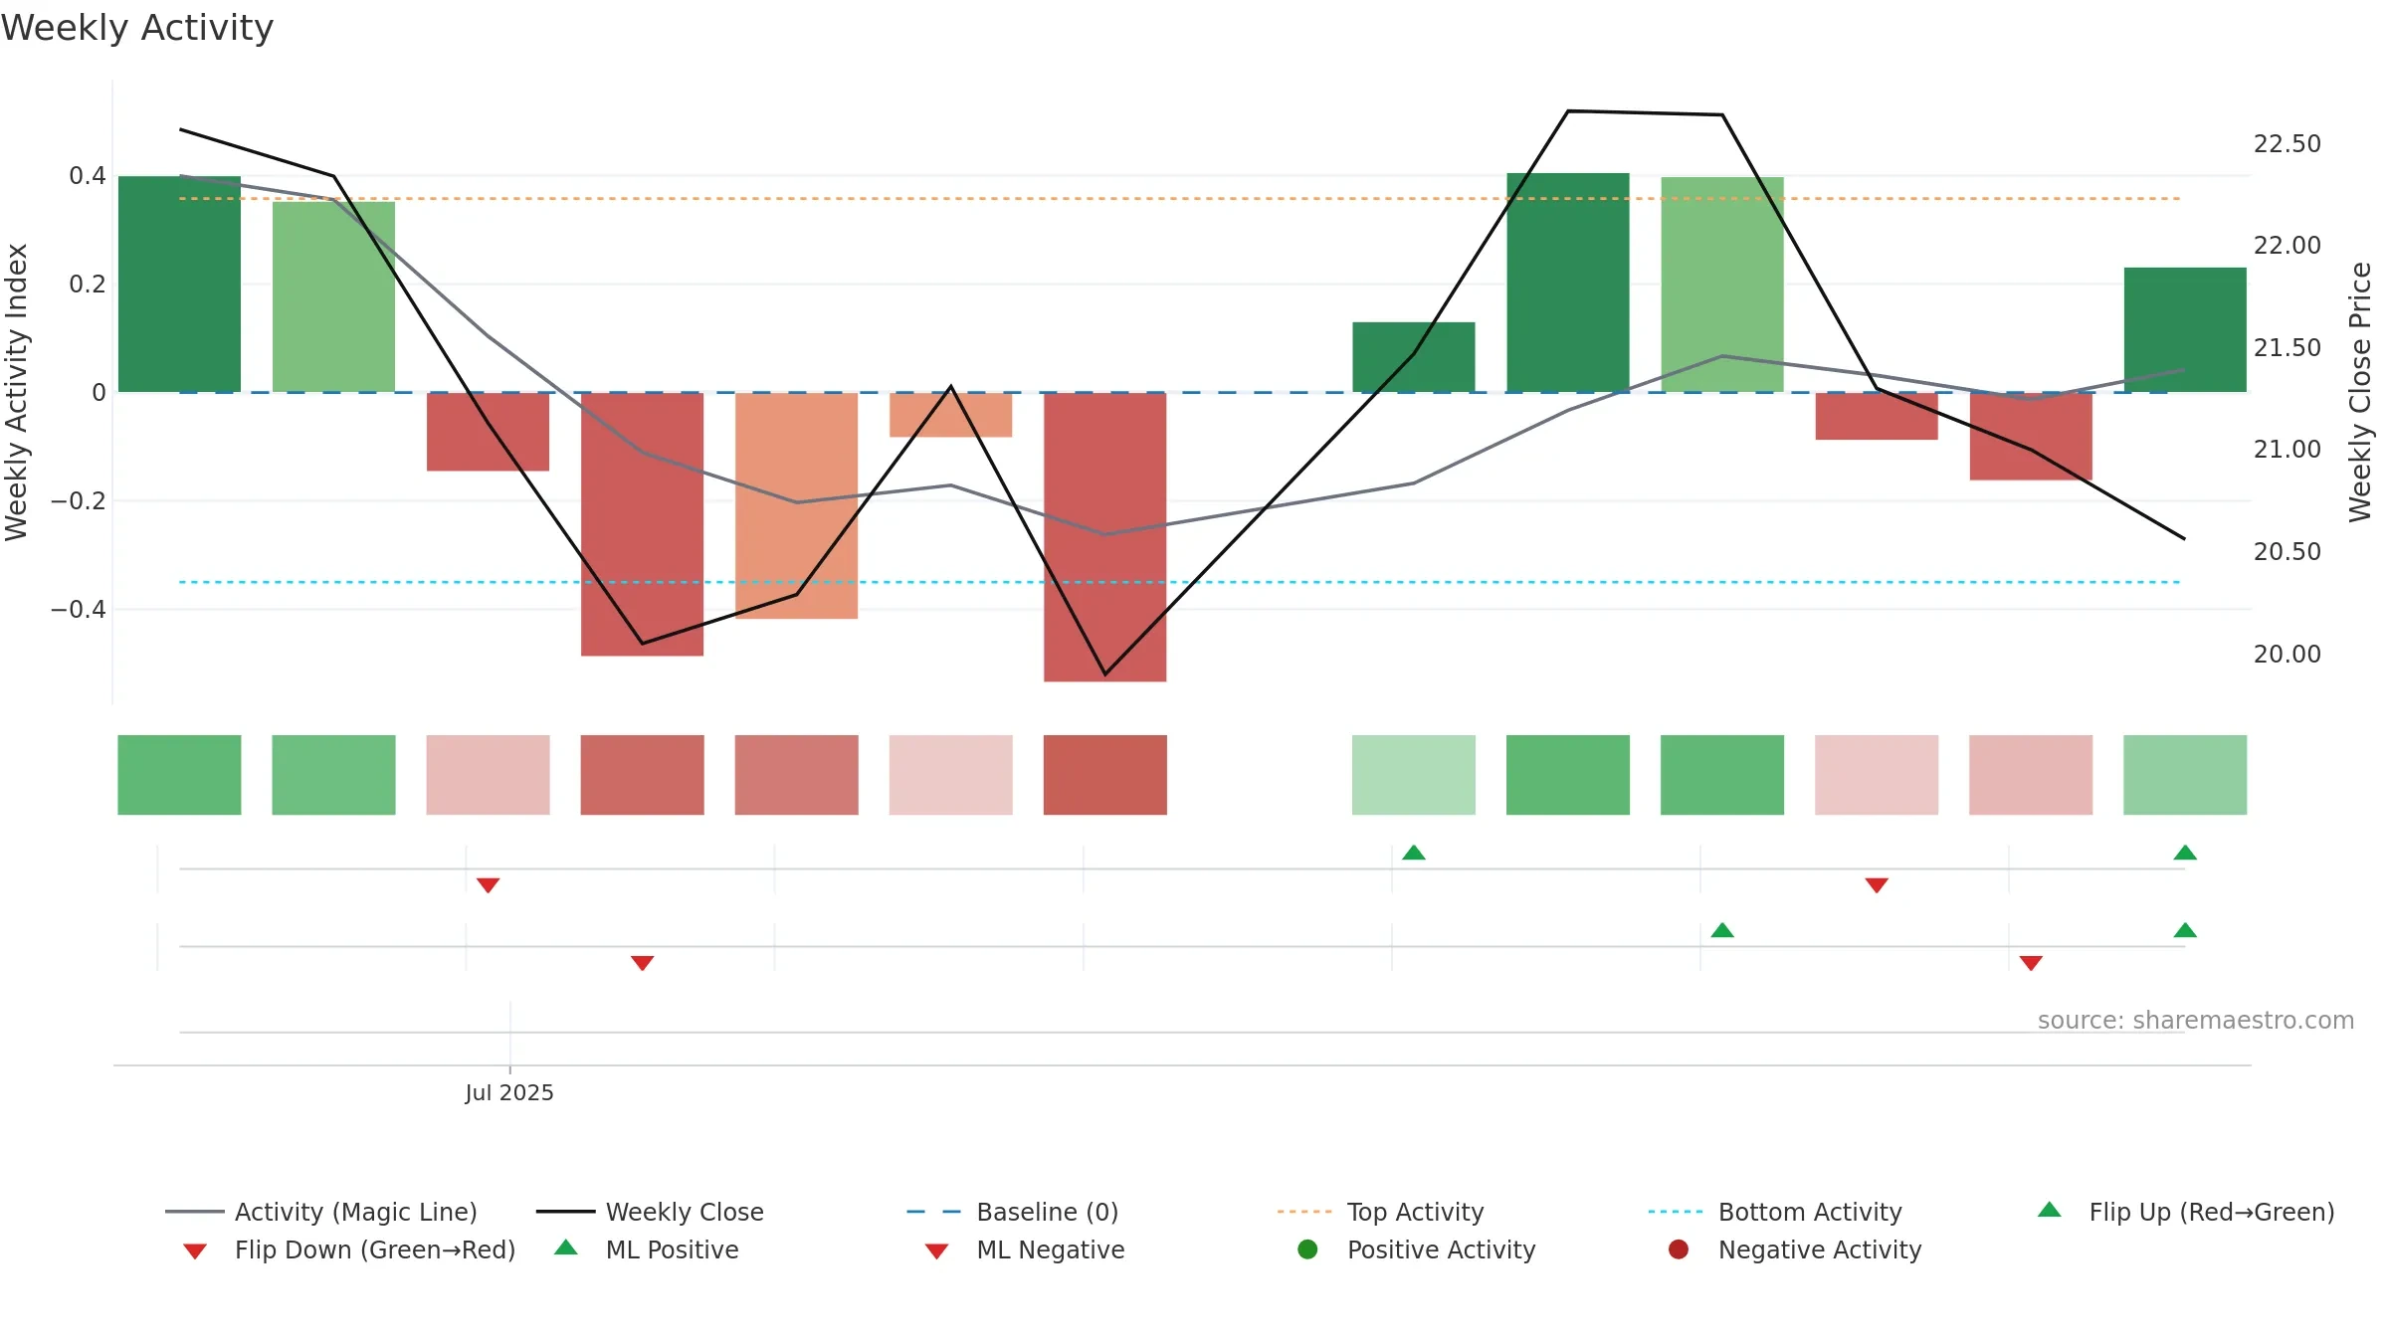Select the tallest dark green activity bar

coord(1568,283)
